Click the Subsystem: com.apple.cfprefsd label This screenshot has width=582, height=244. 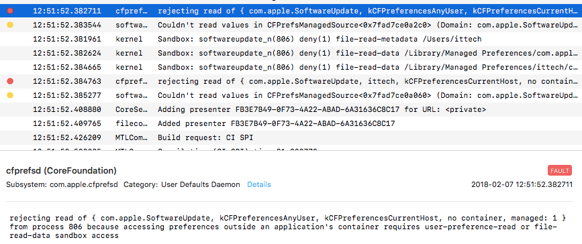pos(62,184)
